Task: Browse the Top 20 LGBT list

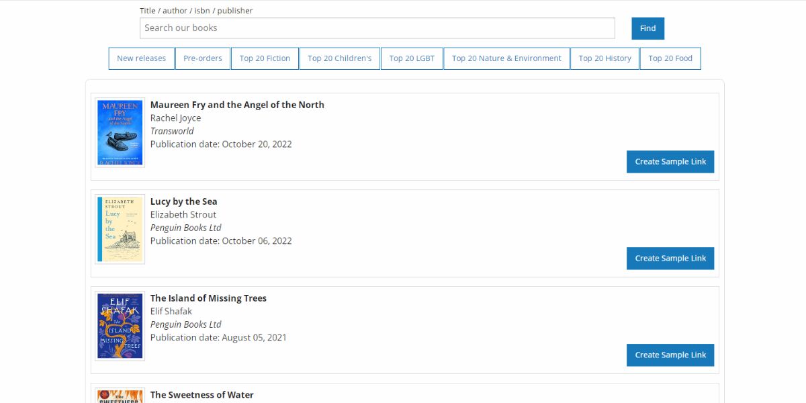Action: point(412,58)
